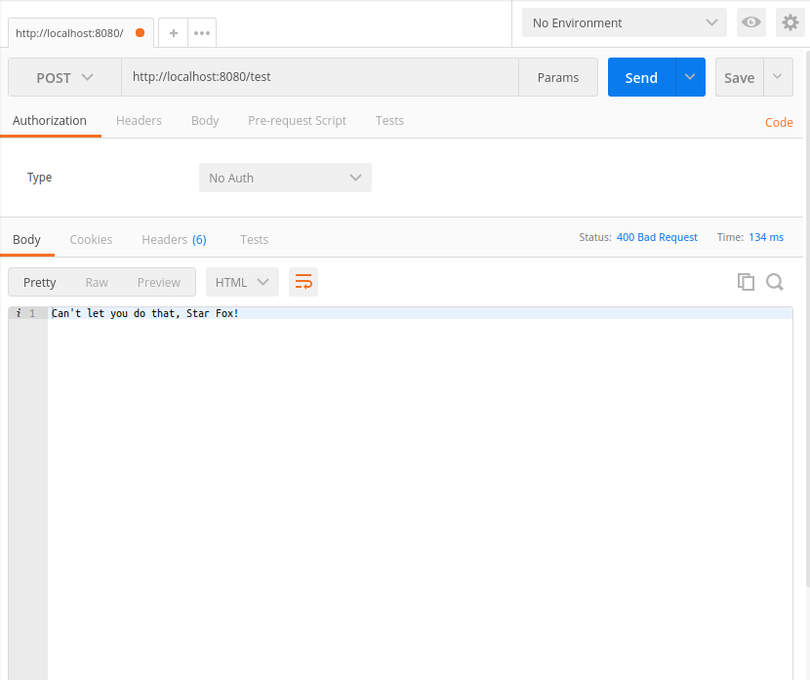The height and width of the screenshot is (680, 810).
Task: Click the wrap lines icon
Action: [x=304, y=282]
